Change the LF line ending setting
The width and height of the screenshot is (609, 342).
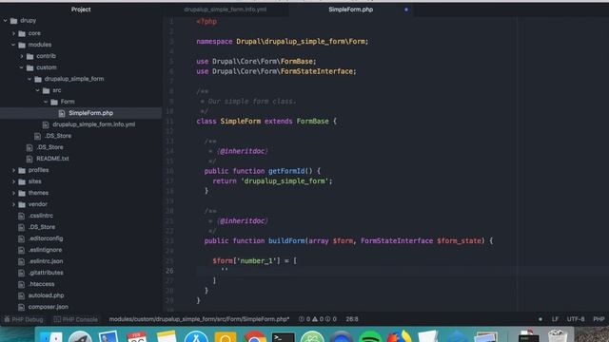[555, 319]
